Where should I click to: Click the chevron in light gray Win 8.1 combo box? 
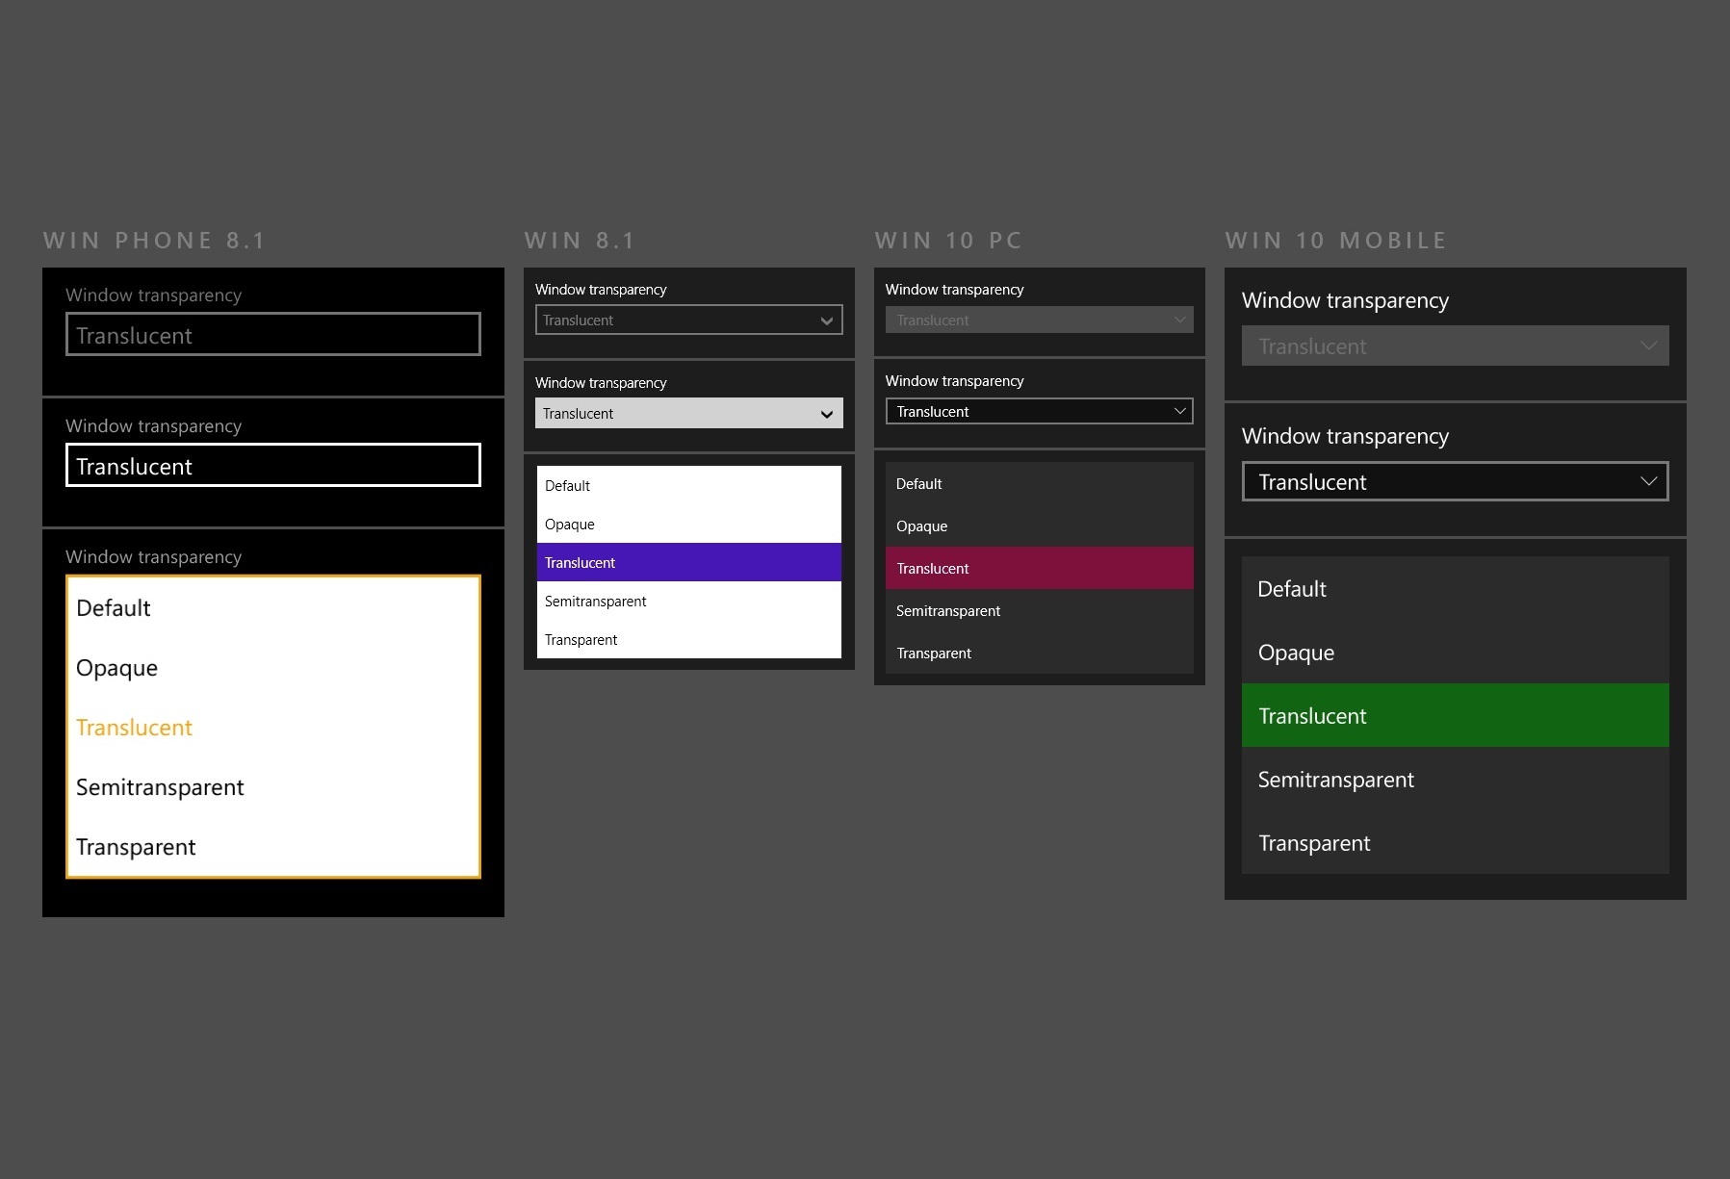[x=827, y=414]
